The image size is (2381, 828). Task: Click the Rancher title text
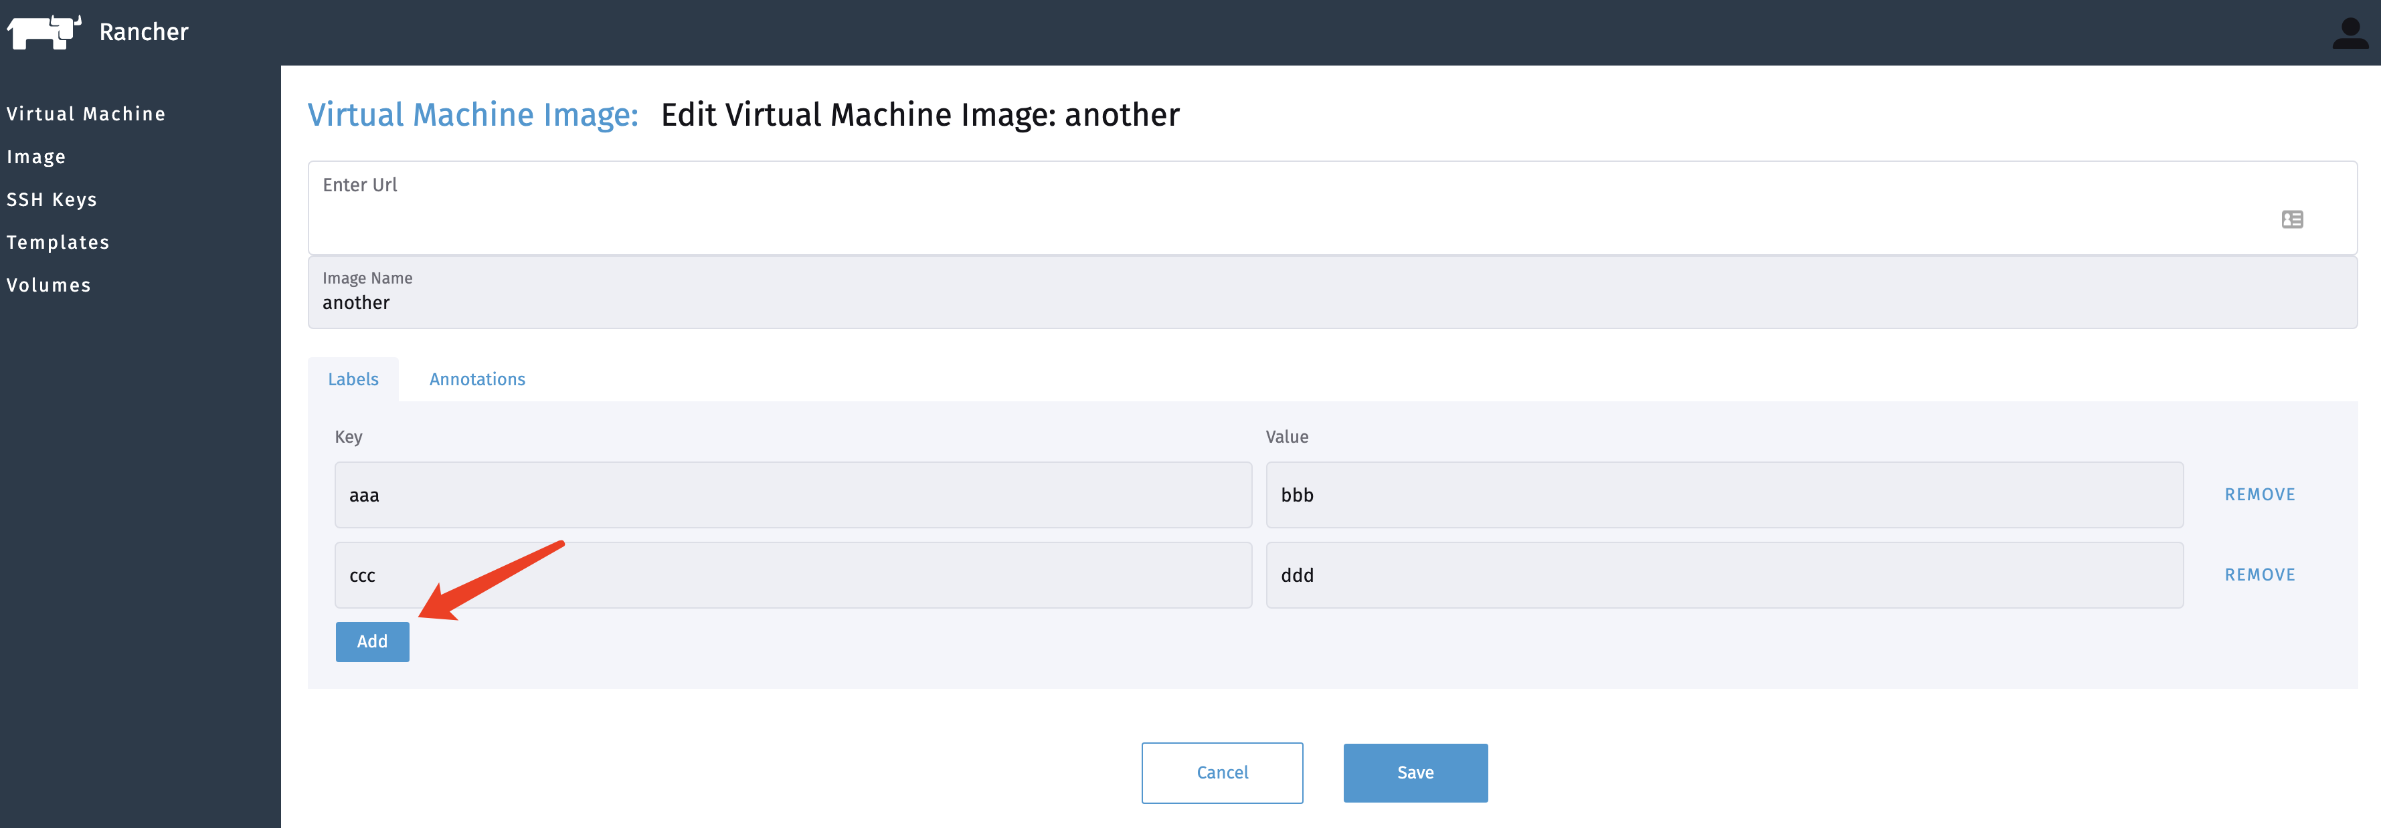(x=143, y=32)
